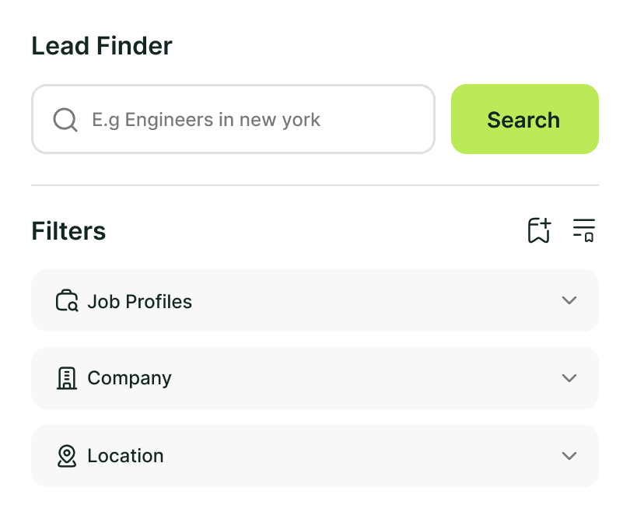Select the building icon next to Company
This screenshot has width=630, height=512.
pos(67,378)
